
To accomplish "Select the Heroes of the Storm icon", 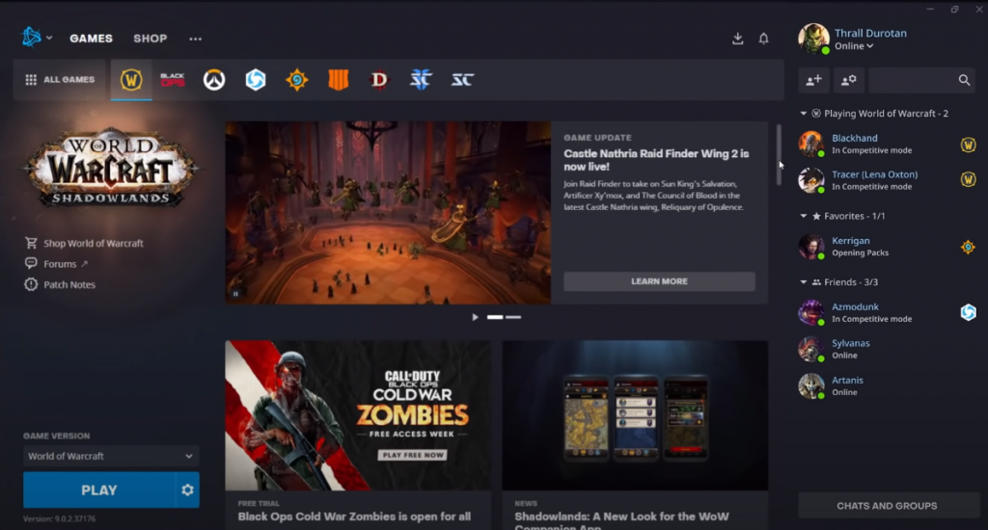I will coord(255,80).
